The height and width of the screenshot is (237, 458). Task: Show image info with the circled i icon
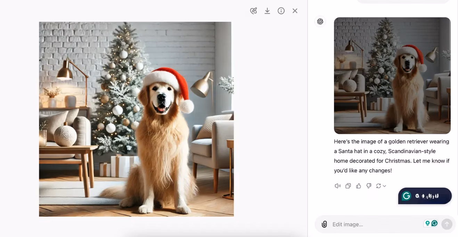pos(281,11)
